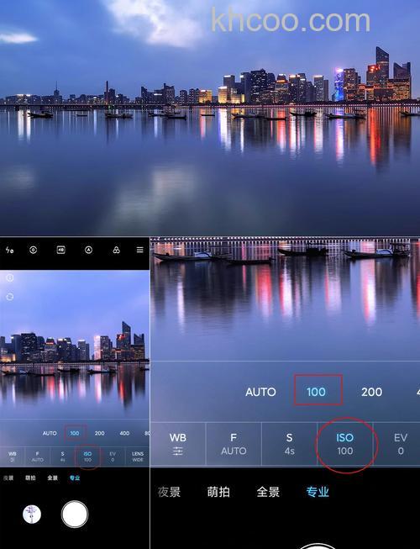Select ISO 100 in small phone view
Screen dimensions: 420x549
(x=75, y=433)
